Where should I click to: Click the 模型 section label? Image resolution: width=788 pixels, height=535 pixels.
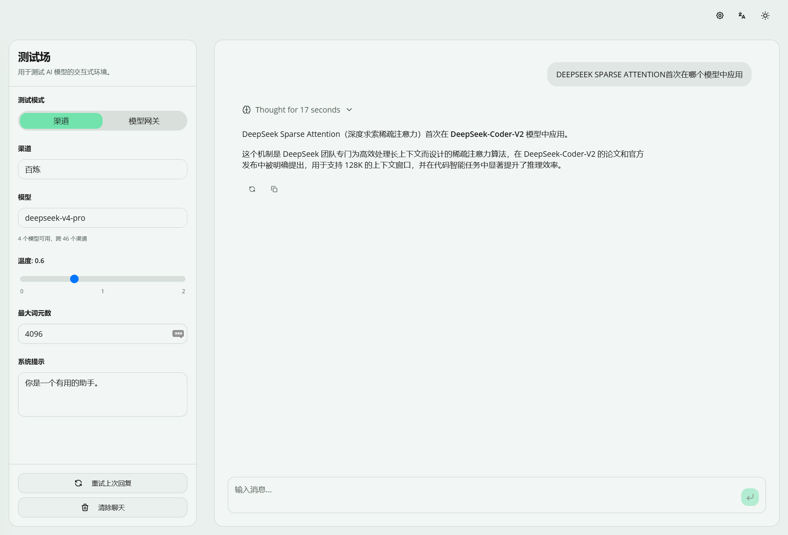[x=25, y=197]
